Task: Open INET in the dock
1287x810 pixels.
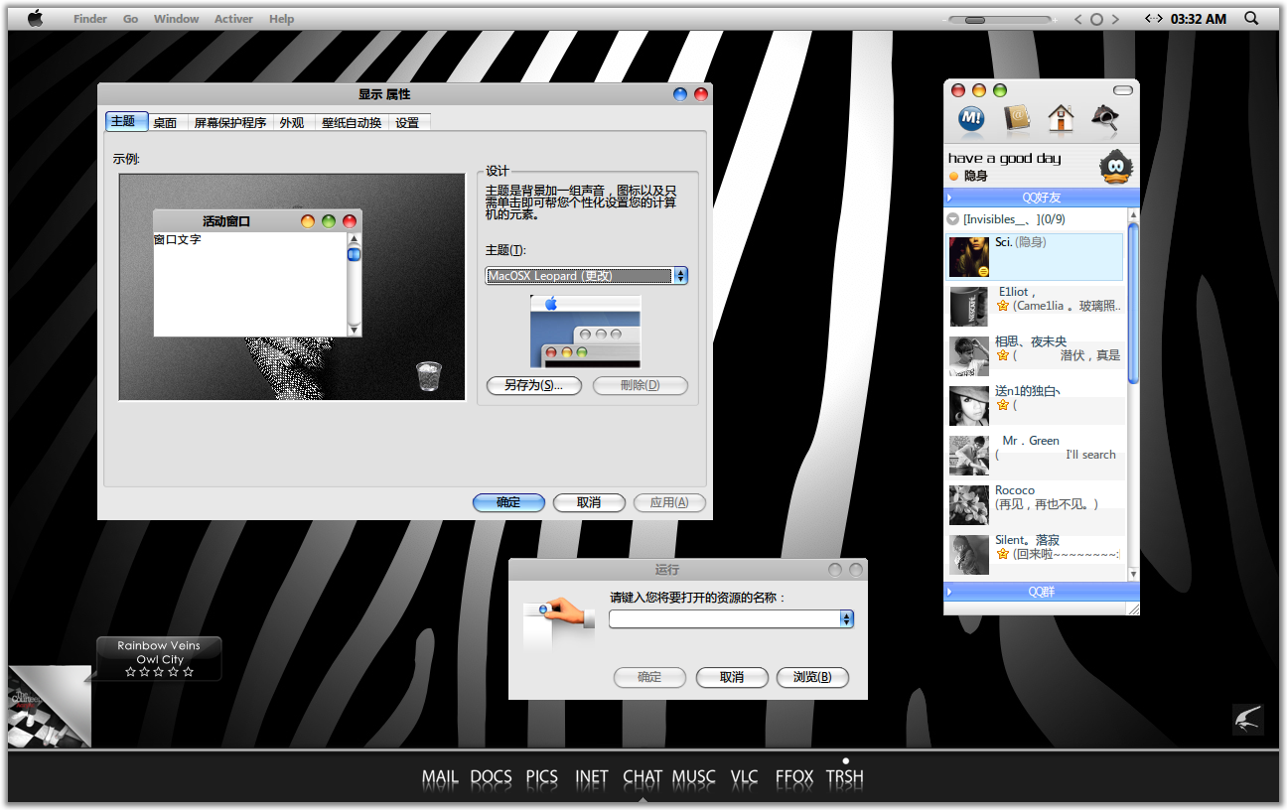Action: pyautogui.click(x=592, y=777)
